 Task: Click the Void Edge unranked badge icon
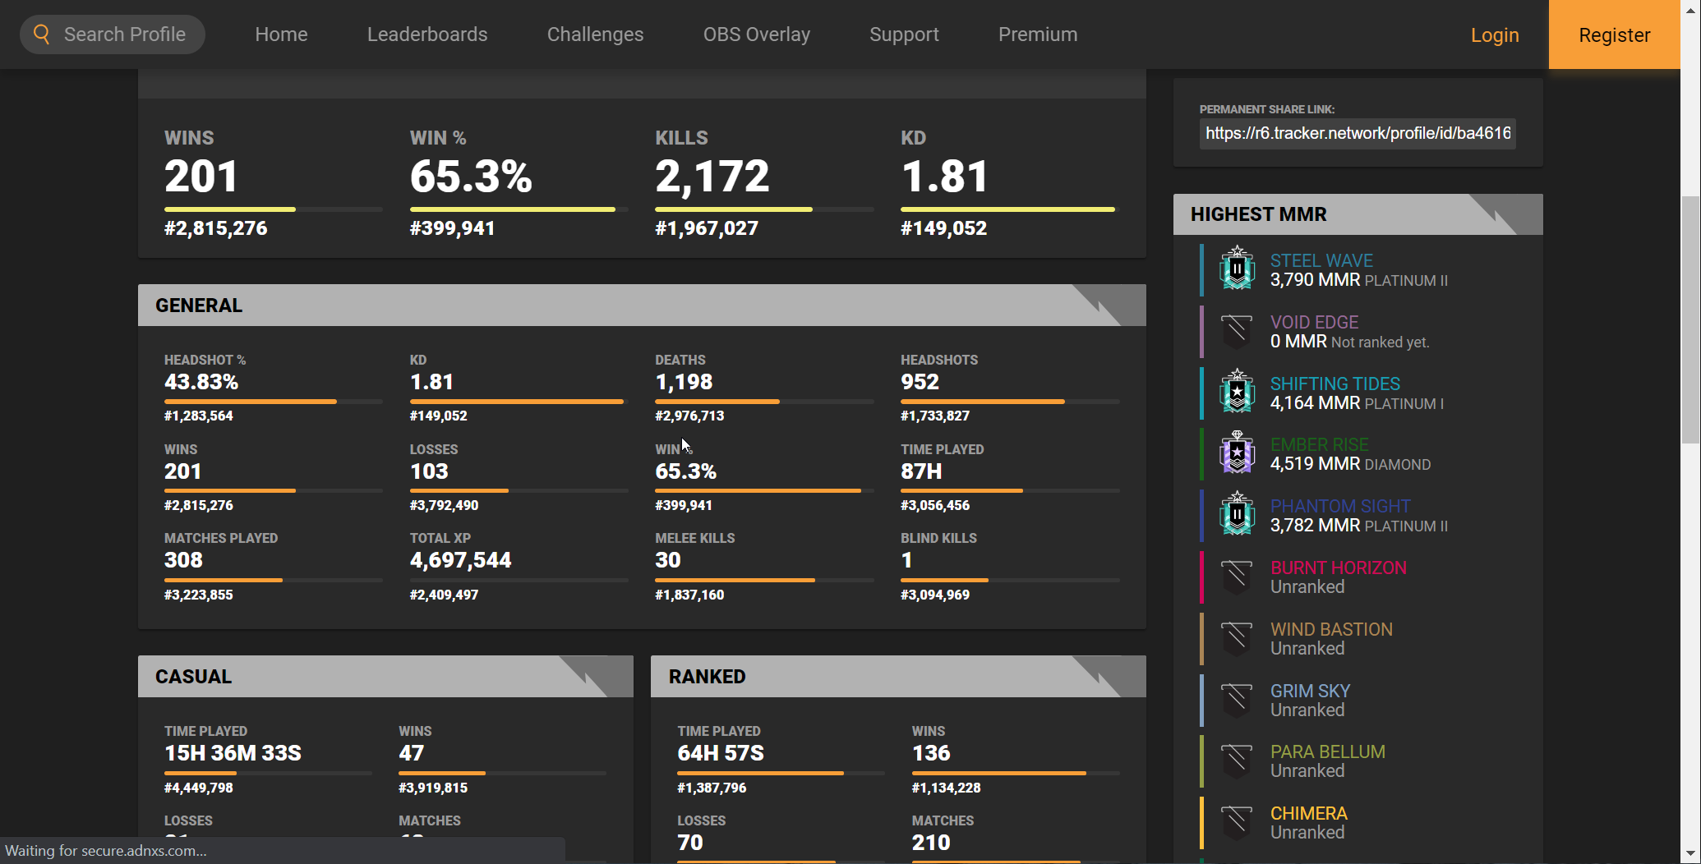(1237, 331)
